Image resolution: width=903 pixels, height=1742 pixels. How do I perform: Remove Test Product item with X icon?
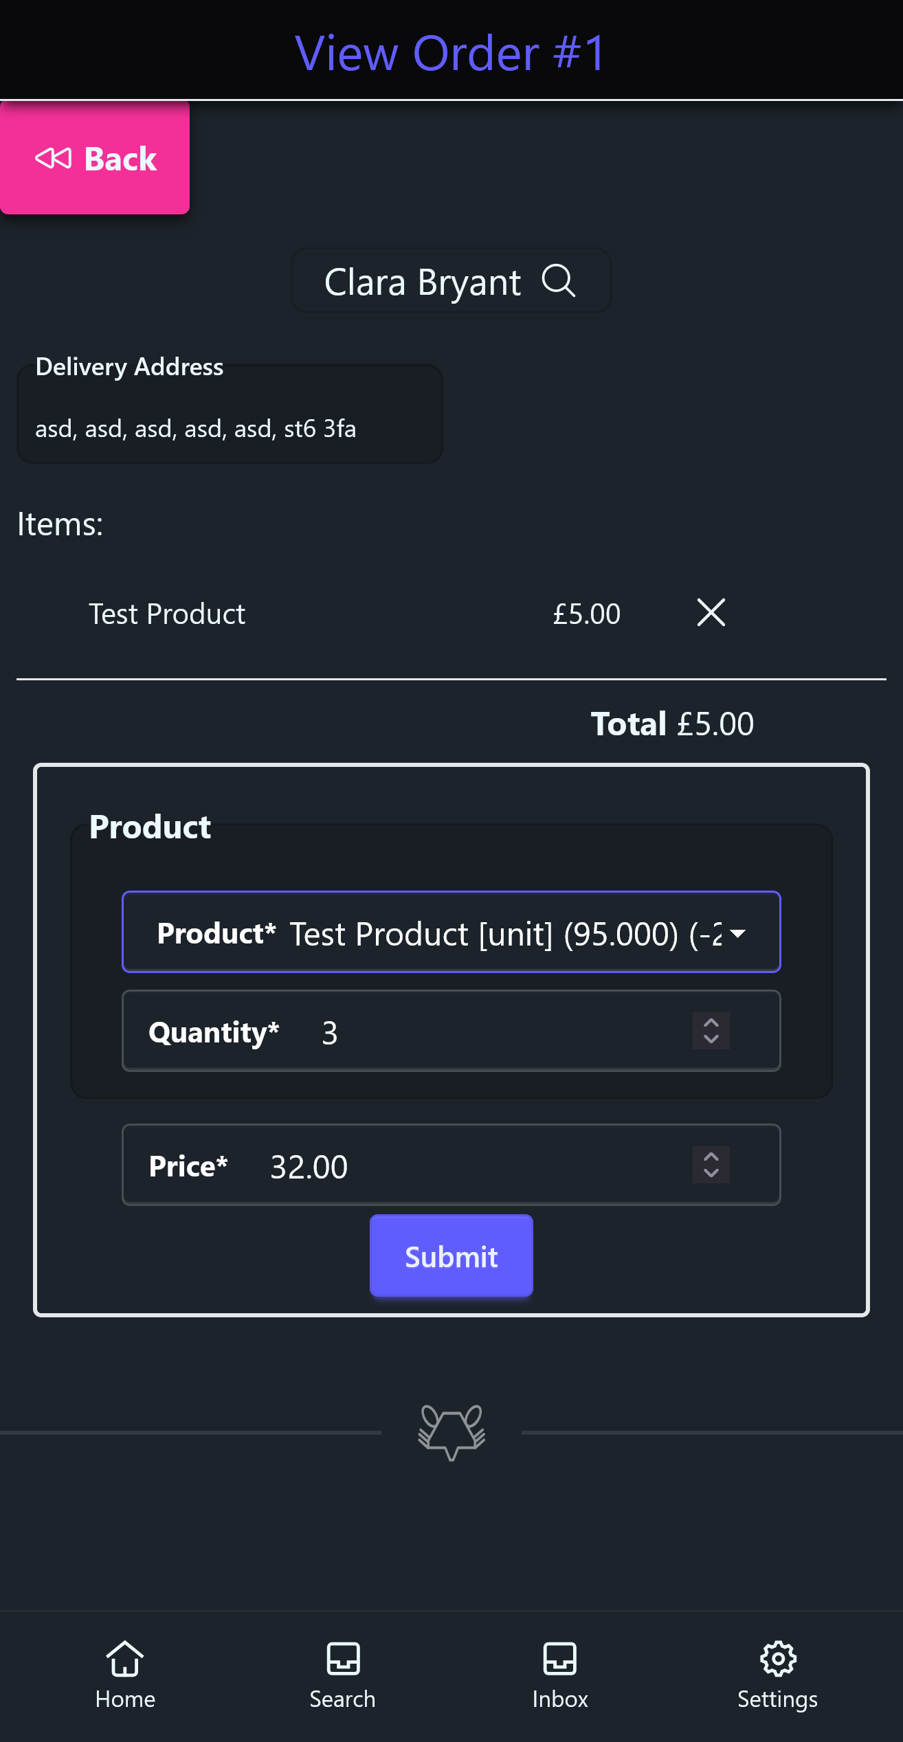711,612
